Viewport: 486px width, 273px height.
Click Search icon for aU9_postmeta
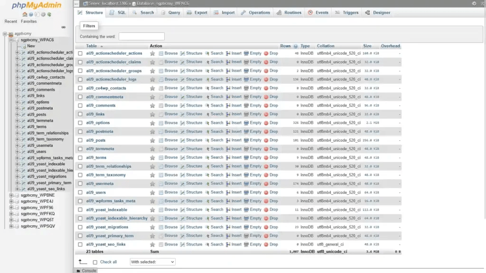[207, 132]
